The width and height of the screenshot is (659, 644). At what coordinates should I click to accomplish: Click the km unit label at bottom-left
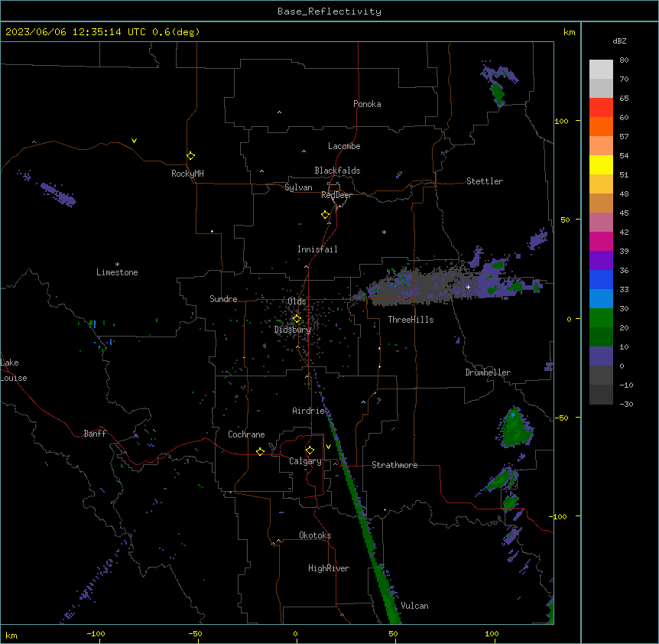(x=11, y=635)
